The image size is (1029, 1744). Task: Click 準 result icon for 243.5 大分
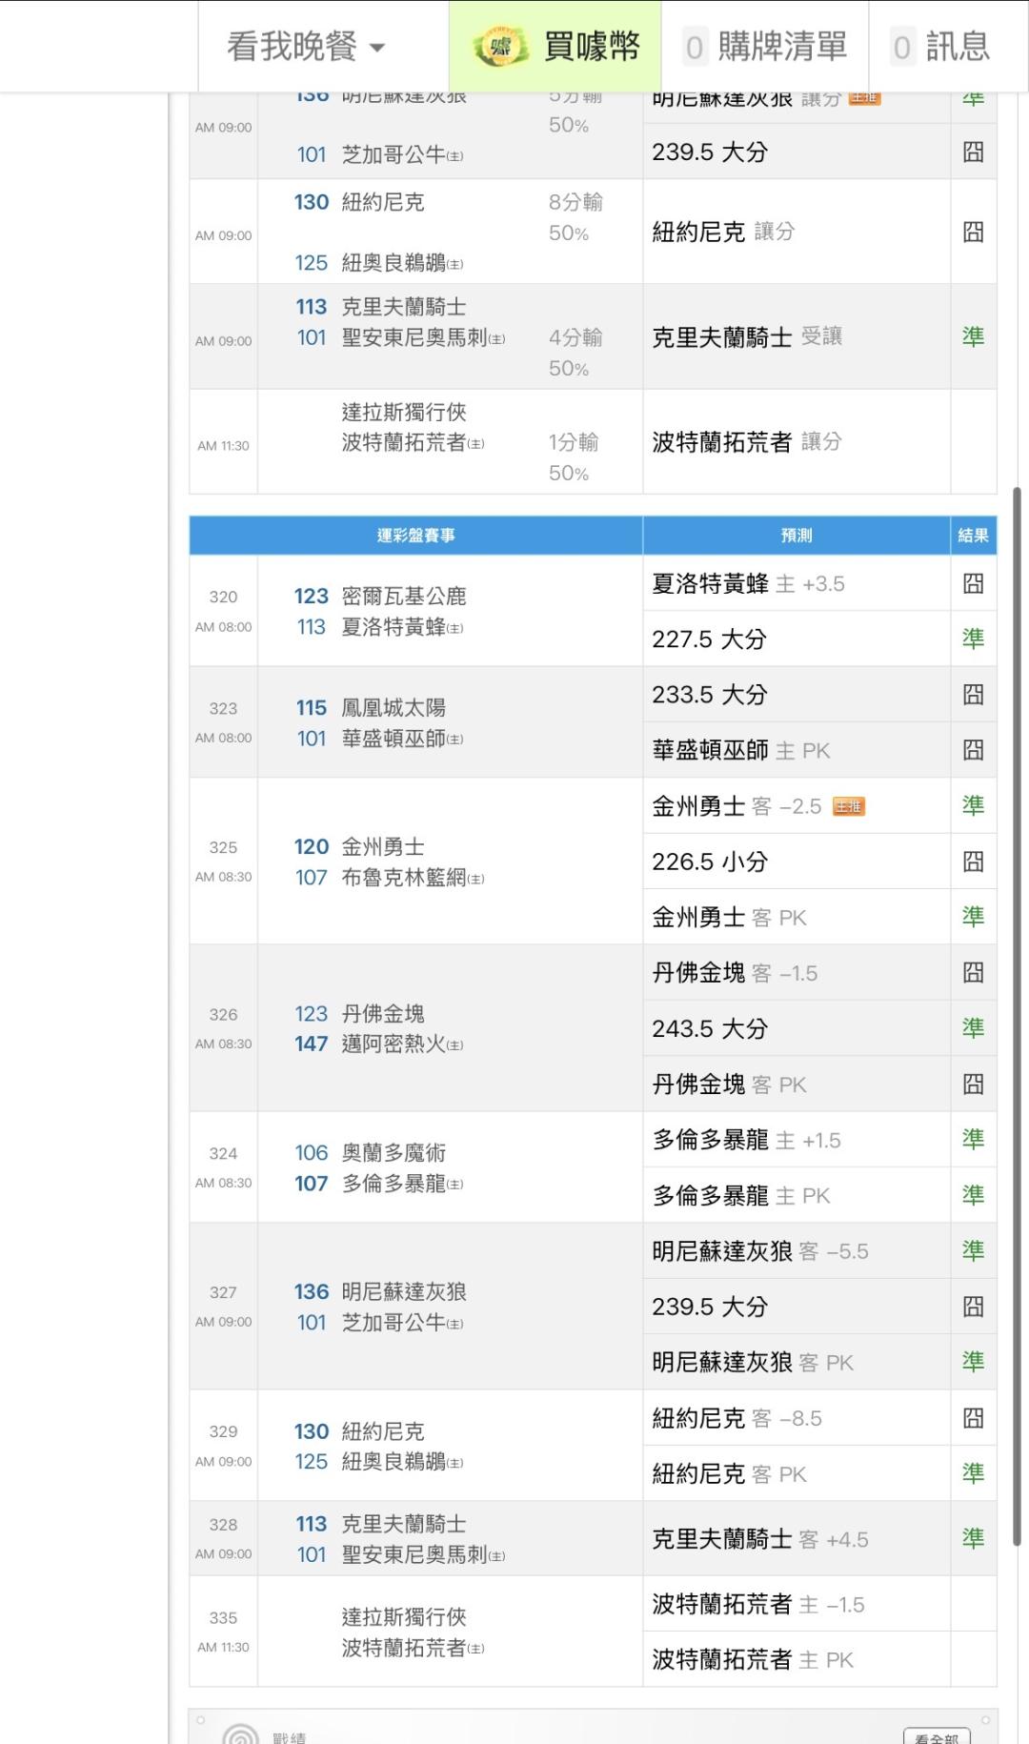tap(973, 1028)
